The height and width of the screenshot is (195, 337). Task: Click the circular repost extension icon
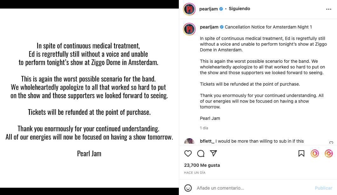[x=329, y=153]
